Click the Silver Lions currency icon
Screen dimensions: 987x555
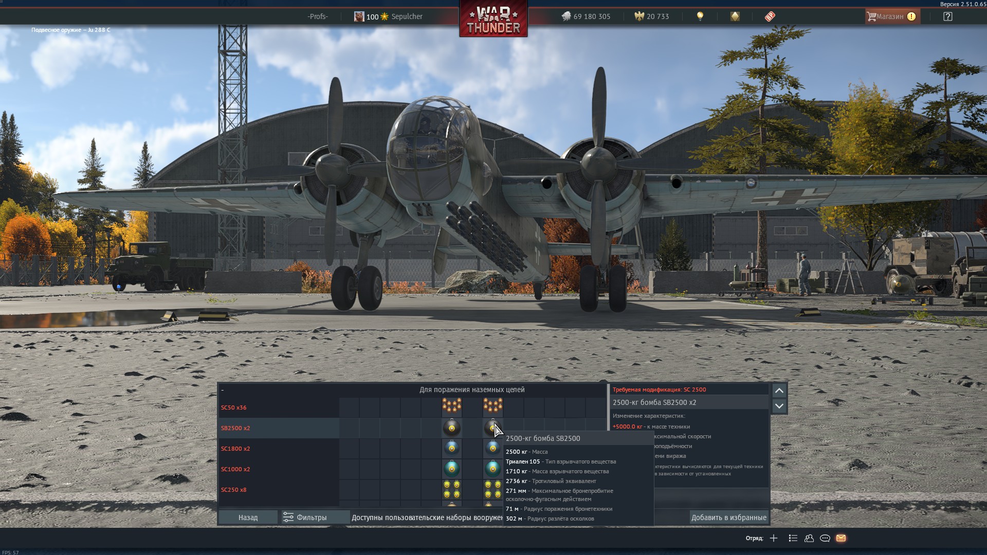click(566, 16)
